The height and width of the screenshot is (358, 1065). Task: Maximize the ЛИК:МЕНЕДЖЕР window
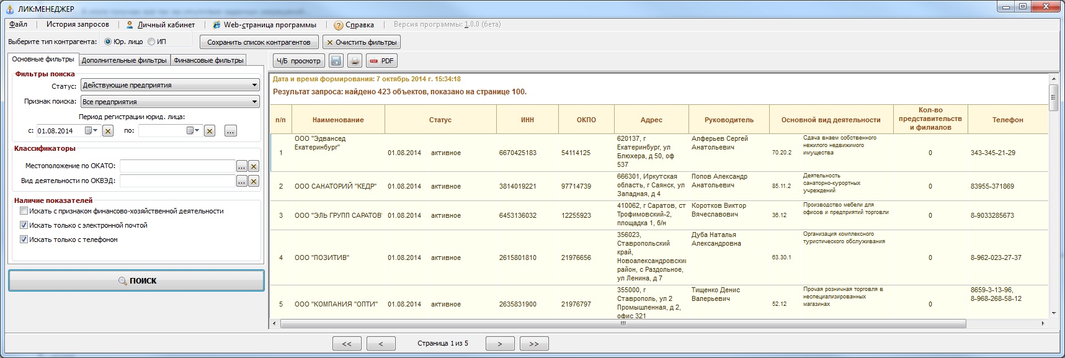1022,7
